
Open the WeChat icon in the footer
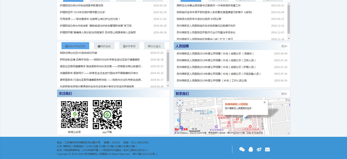[242, 149]
